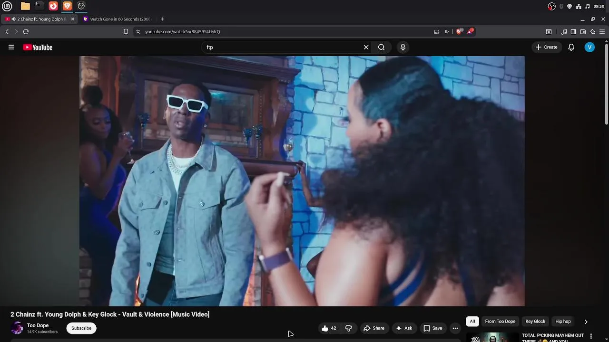The image size is (609, 342).
Task: Click the OBS recording tray indicator
Action: click(552, 6)
